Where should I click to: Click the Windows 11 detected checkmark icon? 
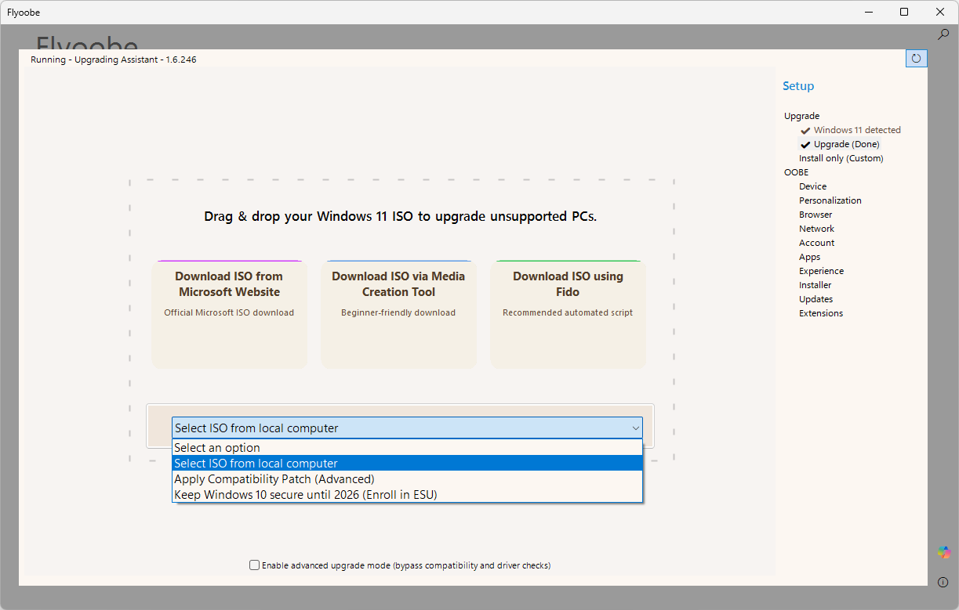click(805, 131)
